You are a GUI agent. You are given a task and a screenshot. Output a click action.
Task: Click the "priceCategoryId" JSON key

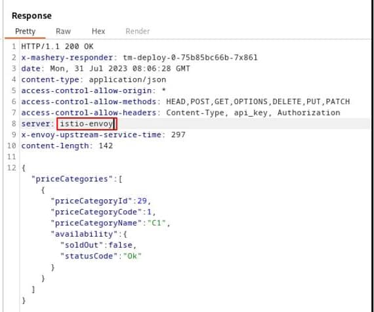click(x=91, y=201)
